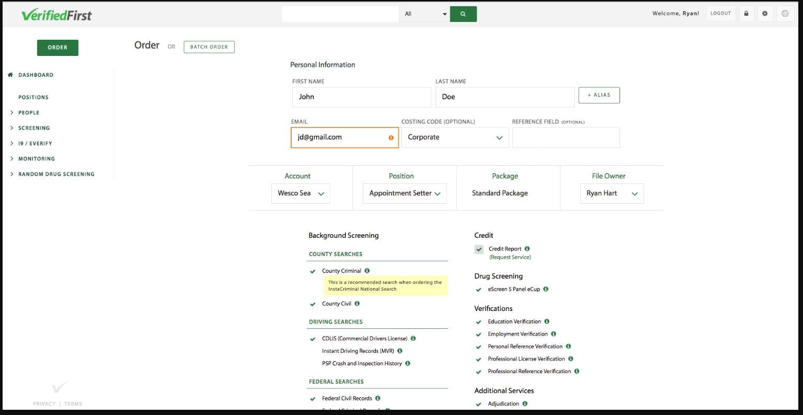Click the info icon next to County Criminal
803x415 pixels.
(x=366, y=271)
